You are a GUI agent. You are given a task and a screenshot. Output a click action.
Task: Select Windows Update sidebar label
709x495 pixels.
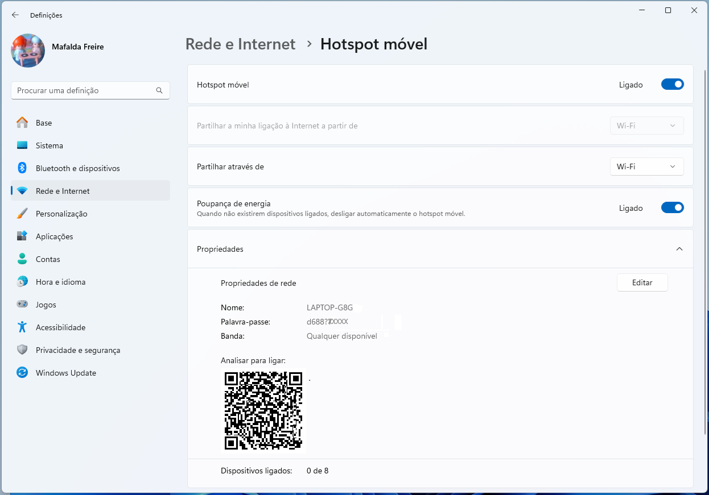(x=66, y=373)
